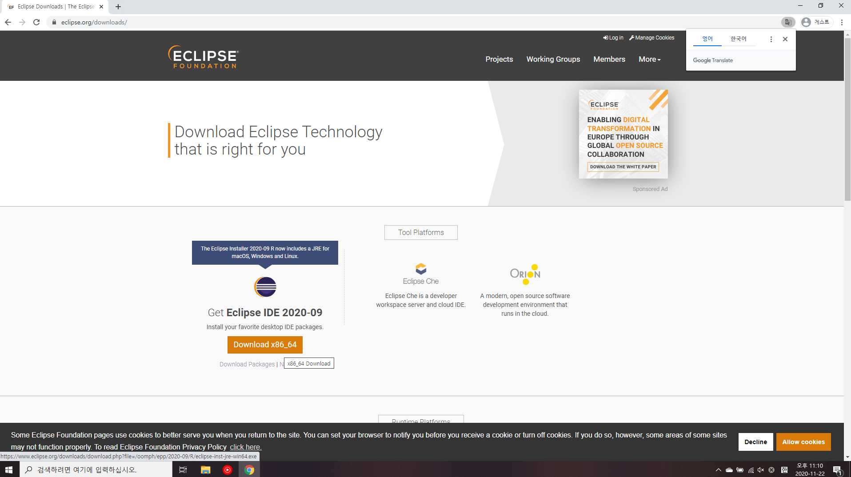Click the Orion logo

[x=525, y=274]
